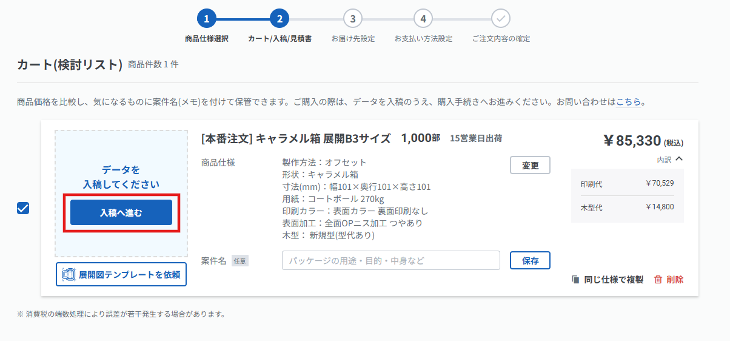
Task: Click the 表面加工：全面OPニス加工 line
Action: coord(353,223)
